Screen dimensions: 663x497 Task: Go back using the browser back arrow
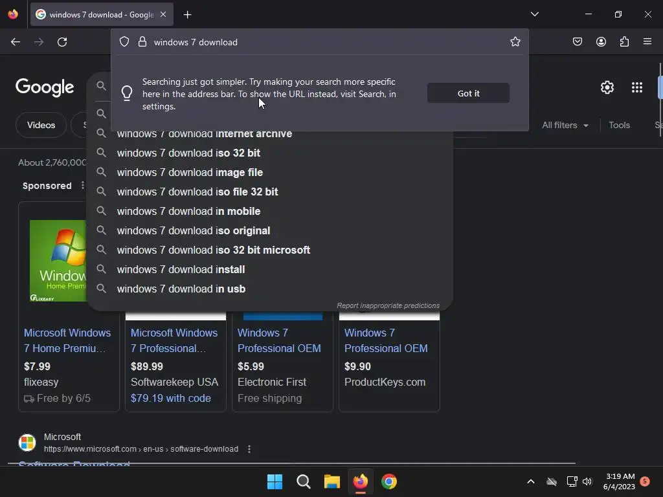[16, 42]
